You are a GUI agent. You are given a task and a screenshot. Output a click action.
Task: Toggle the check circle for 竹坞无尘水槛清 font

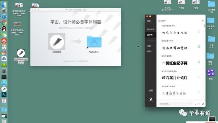coord(199,32)
